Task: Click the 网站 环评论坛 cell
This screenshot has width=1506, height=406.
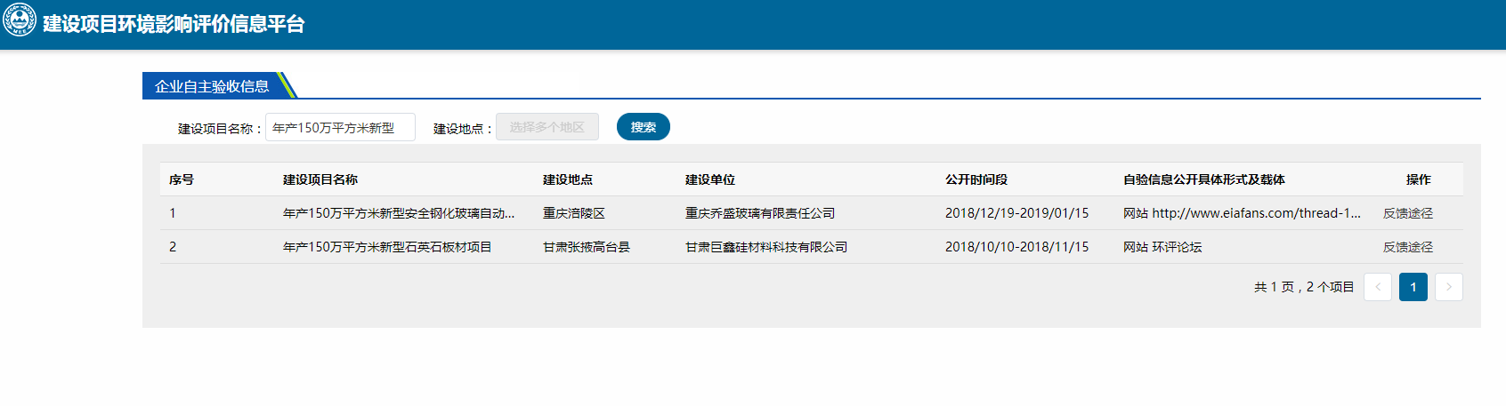Action: 1162,247
